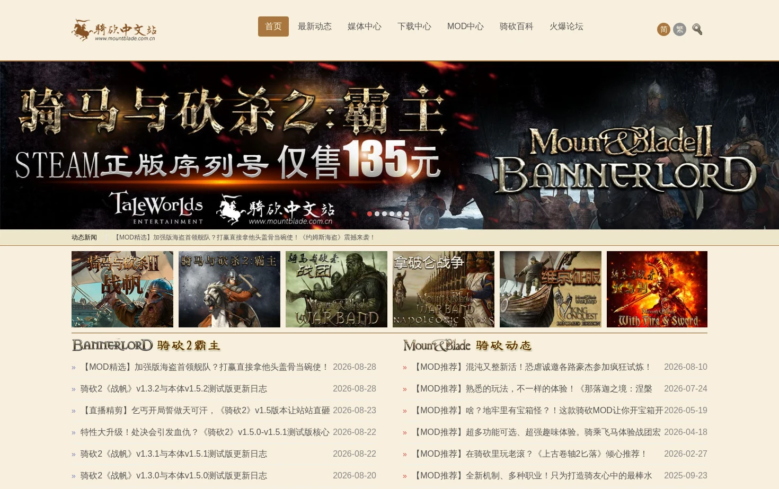Open the 骑马与砍杀II 战帆 thumbnail
The height and width of the screenshot is (489, 779).
[x=122, y=289]
